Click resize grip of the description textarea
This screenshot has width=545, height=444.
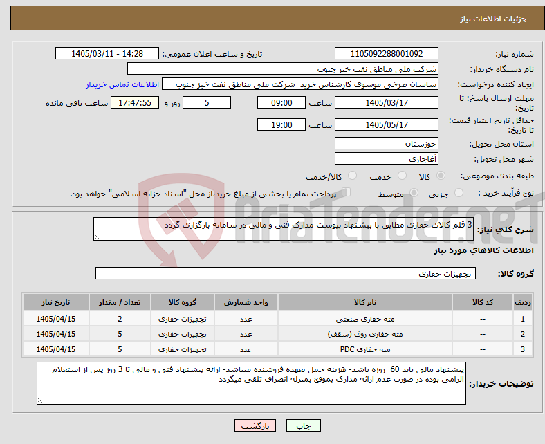97,237
